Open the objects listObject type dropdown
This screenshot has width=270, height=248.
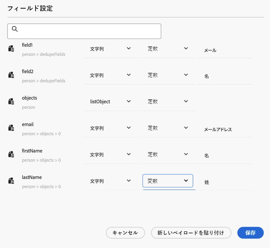[110, 101]
